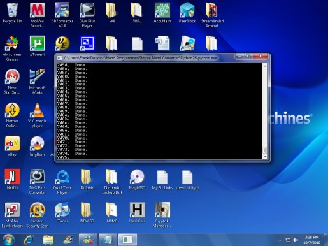Click console scrollbar down arrow
The width and height of the screenshot is (328, 246).
(265, 156)
